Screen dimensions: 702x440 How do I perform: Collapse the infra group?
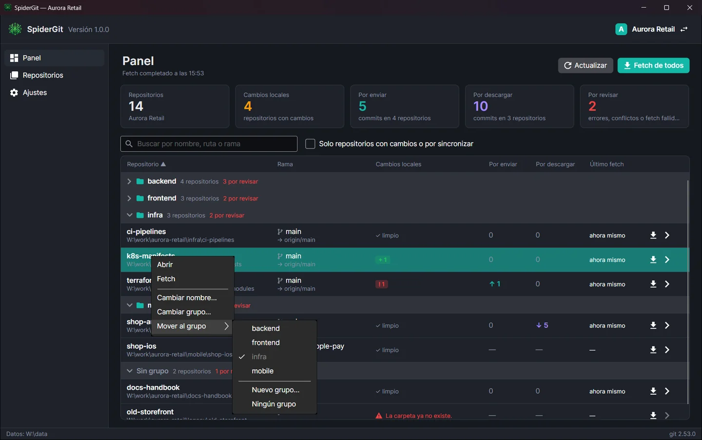point(129,215)
